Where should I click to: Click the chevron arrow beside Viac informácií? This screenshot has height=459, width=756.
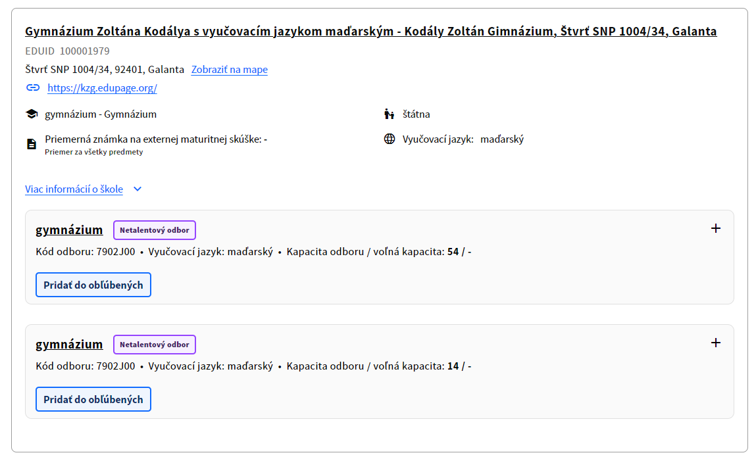[137, 189]
